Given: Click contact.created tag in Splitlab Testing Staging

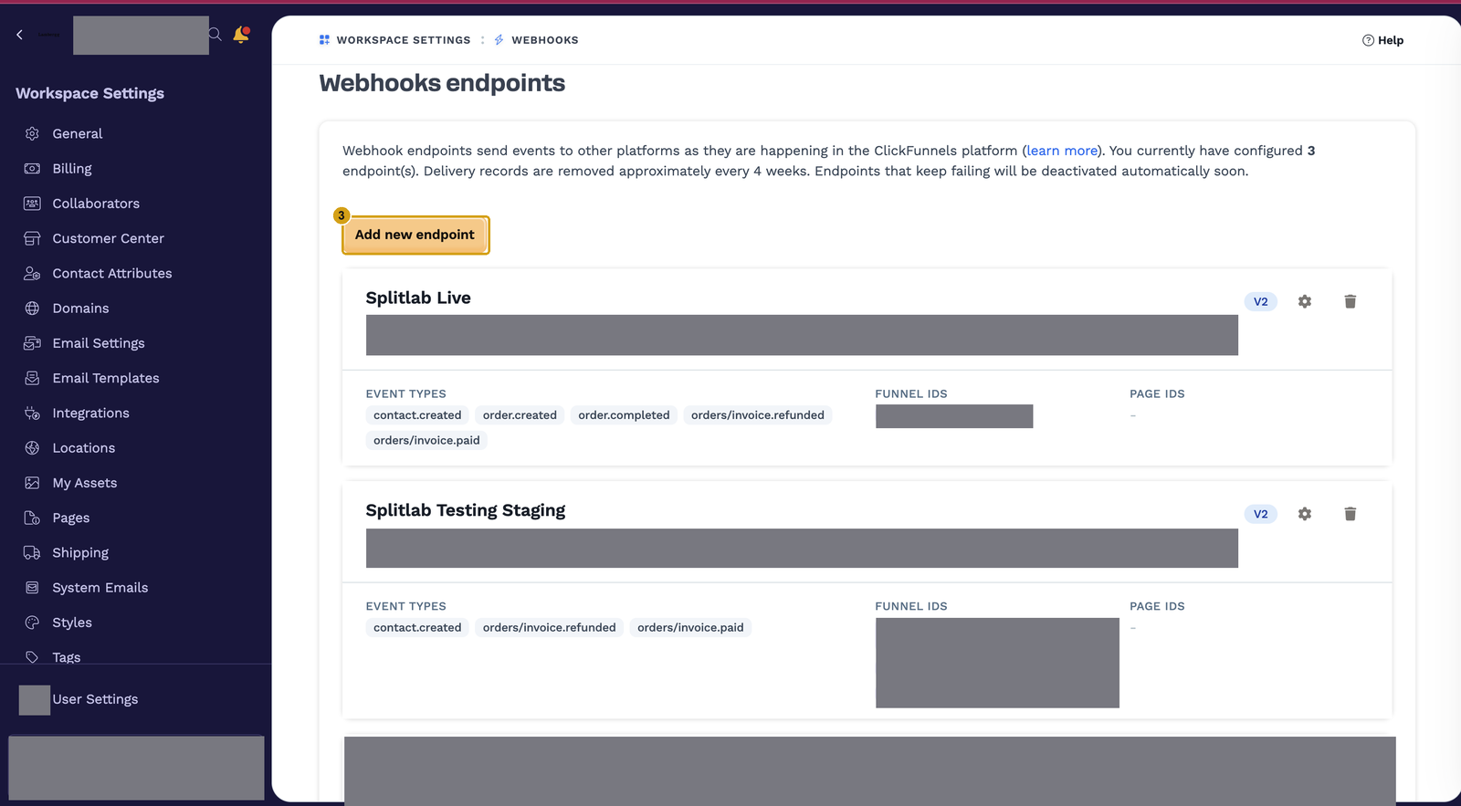Looking at the screenshot, I should pos(417,628).
